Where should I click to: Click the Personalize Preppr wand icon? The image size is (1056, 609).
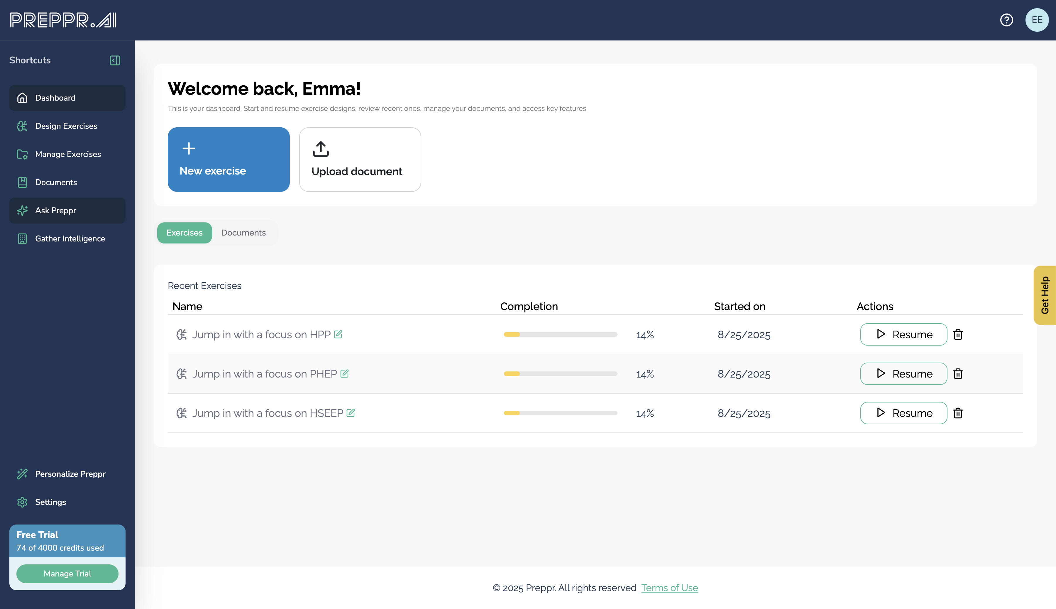(22, 474)
